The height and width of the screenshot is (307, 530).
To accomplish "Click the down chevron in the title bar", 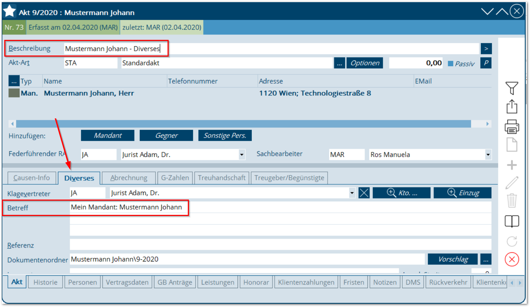I will (487, 11).
